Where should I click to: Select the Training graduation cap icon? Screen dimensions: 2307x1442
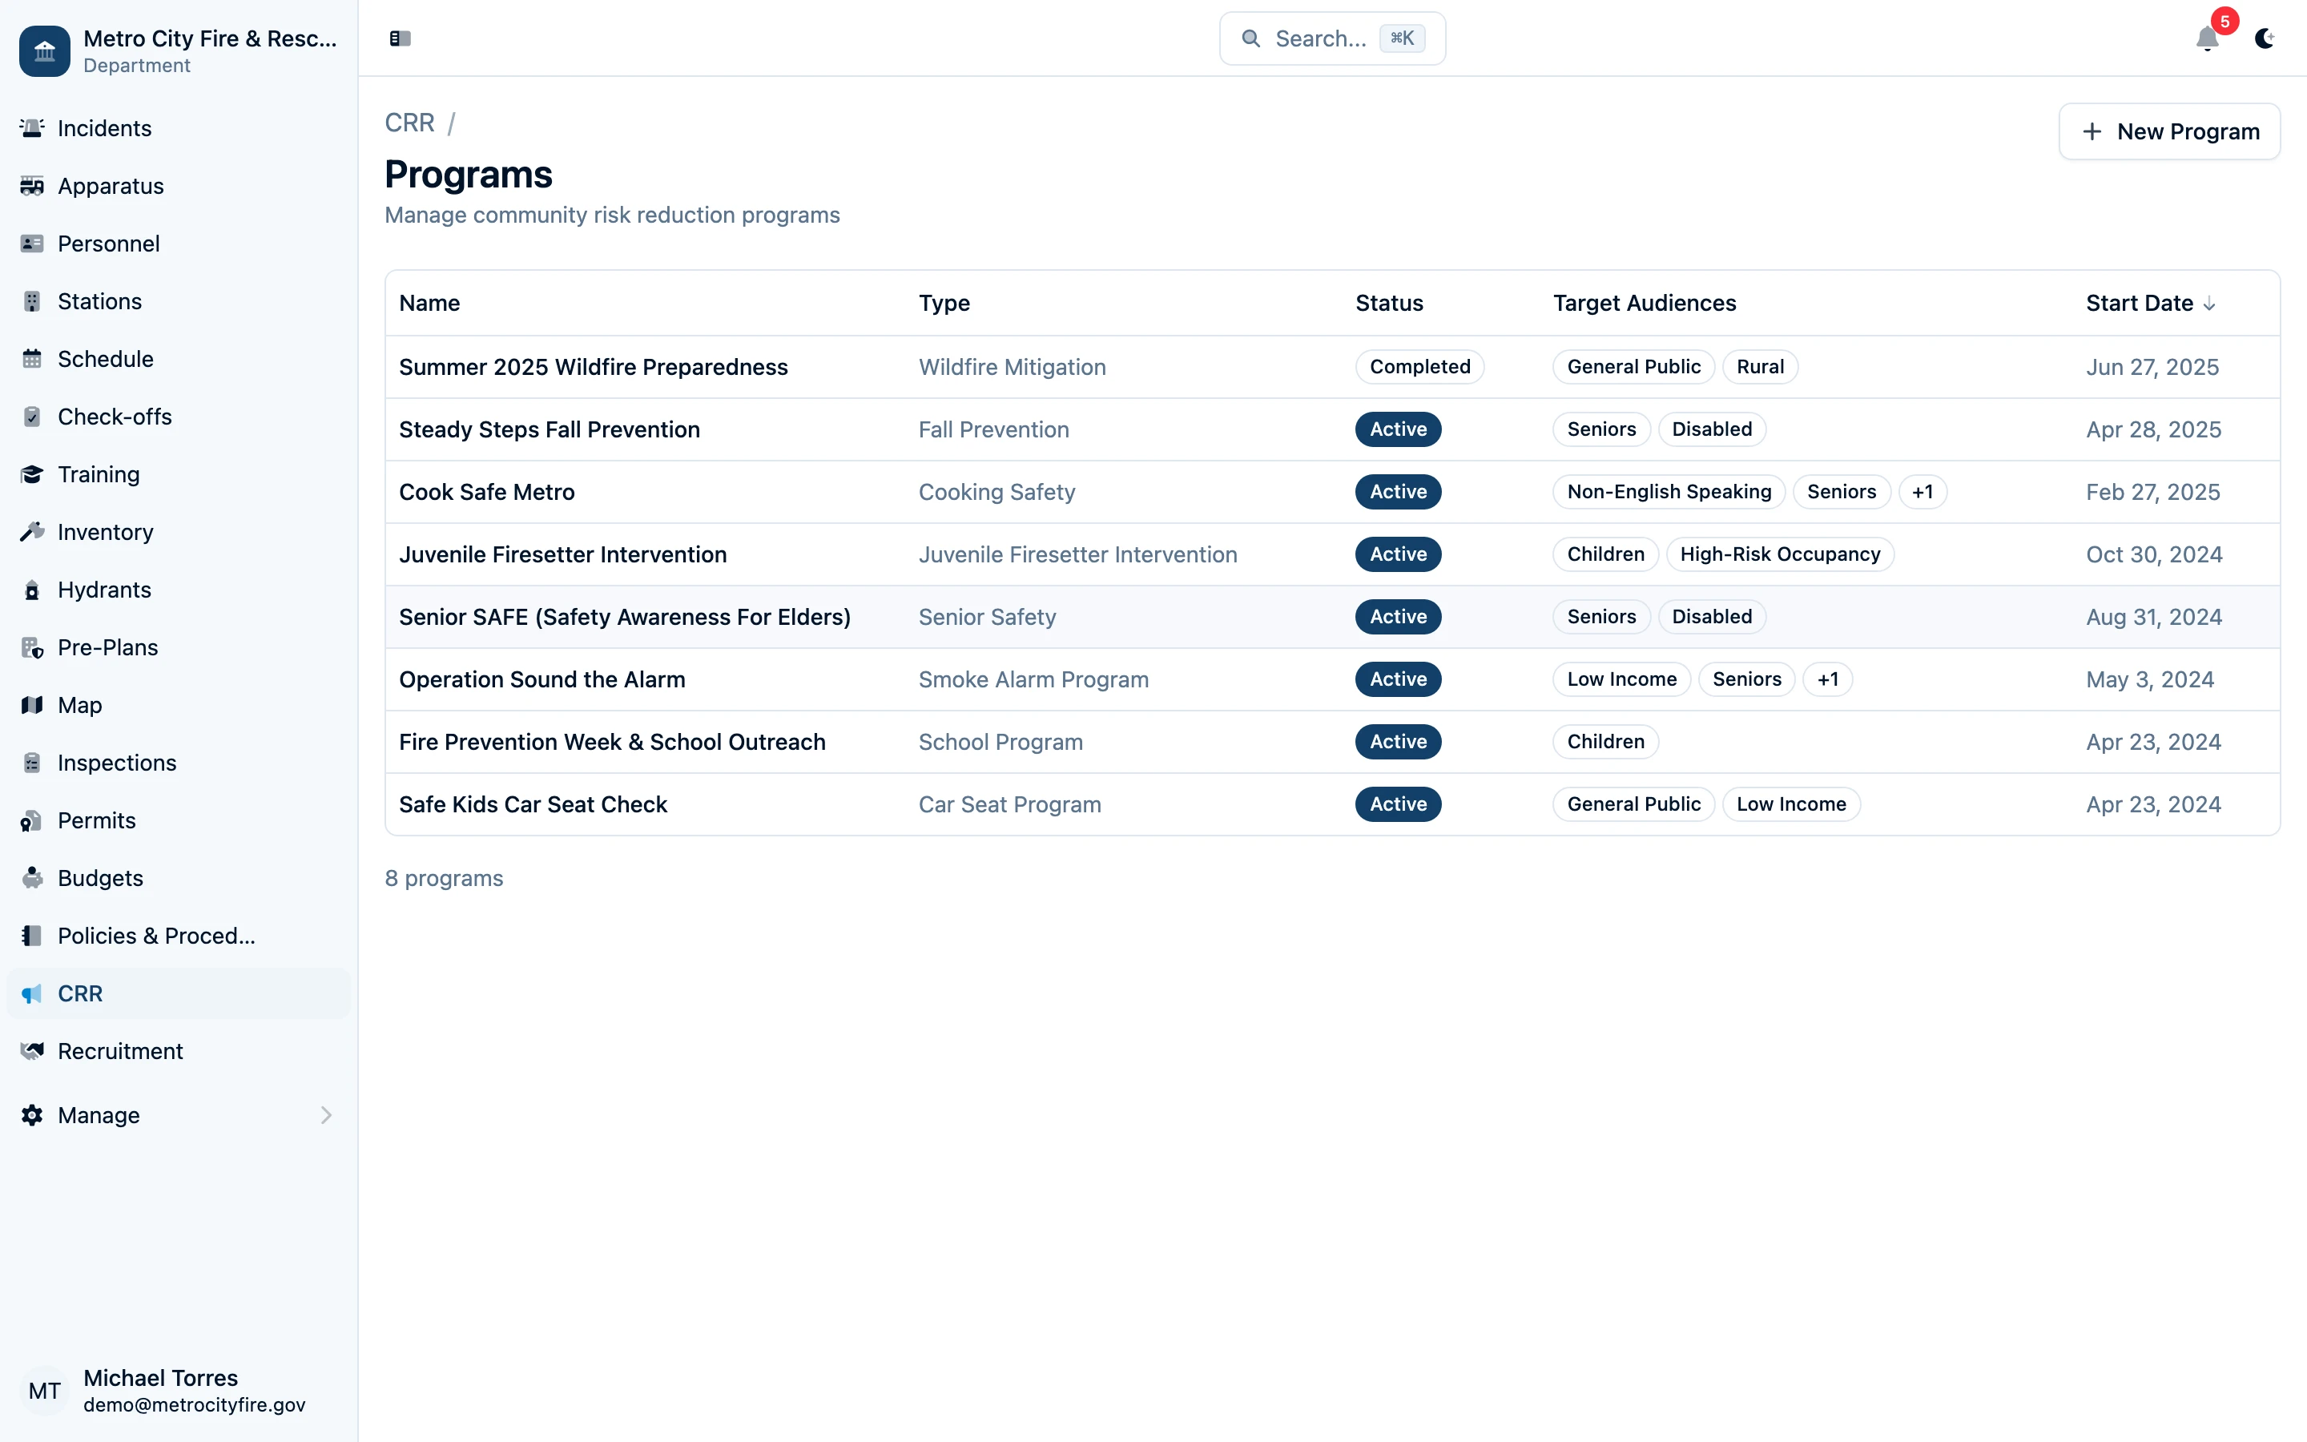pyautogui.click(x=32, y=474)
